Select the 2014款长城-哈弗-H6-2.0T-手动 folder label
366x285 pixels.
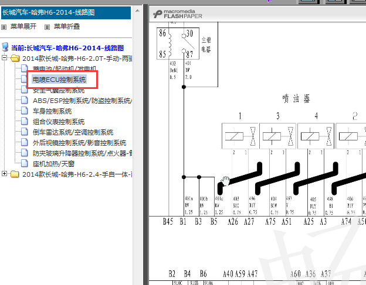(x=77, y=59)
